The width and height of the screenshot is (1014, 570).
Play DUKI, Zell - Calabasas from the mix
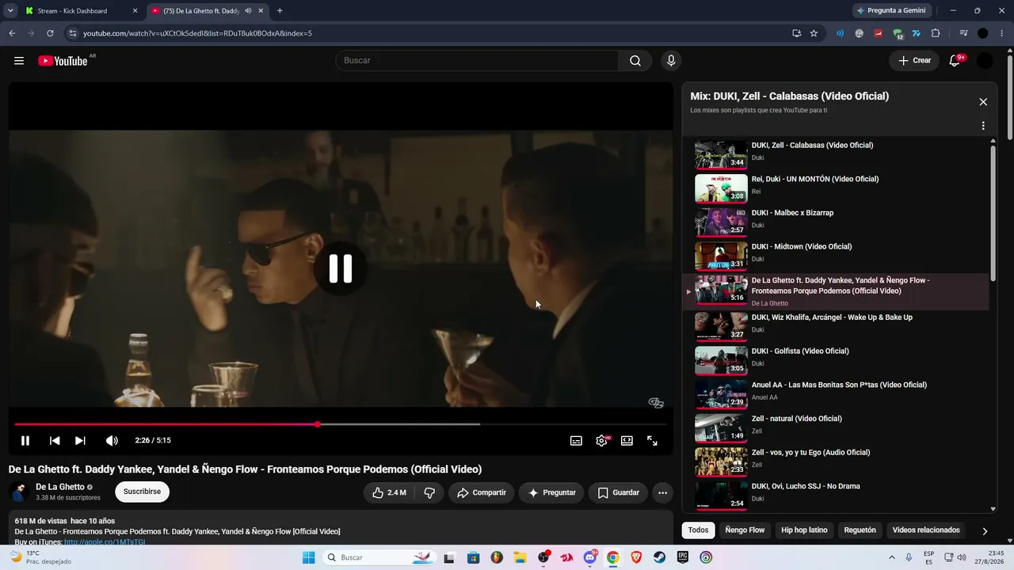[x=837, y=154]
